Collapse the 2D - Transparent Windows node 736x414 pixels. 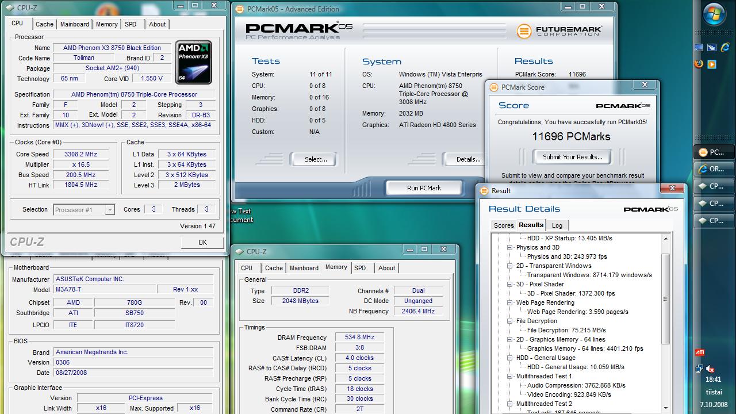pos(509,266)
